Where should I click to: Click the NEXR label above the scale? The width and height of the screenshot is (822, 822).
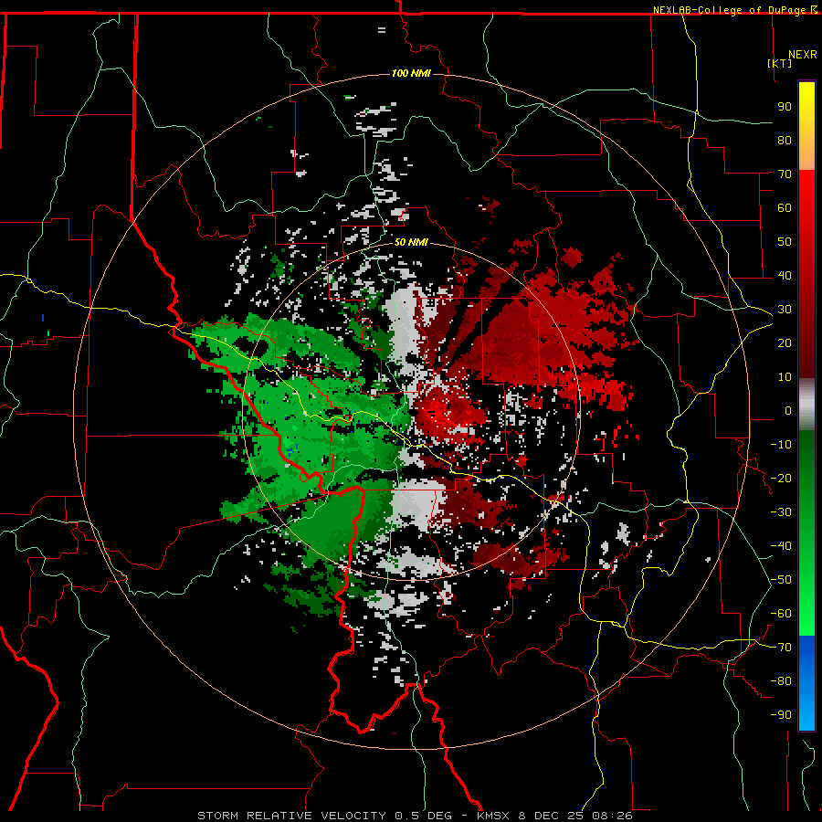[x=803, y=54]
